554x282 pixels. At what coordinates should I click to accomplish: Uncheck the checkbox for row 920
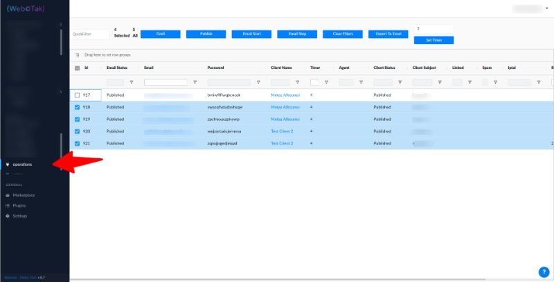[78, 131]
